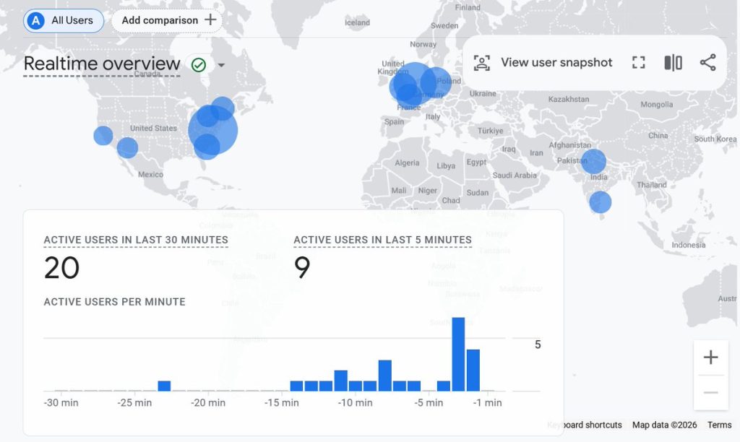Open the compare side-by-side icon

(x=673, y=63)
